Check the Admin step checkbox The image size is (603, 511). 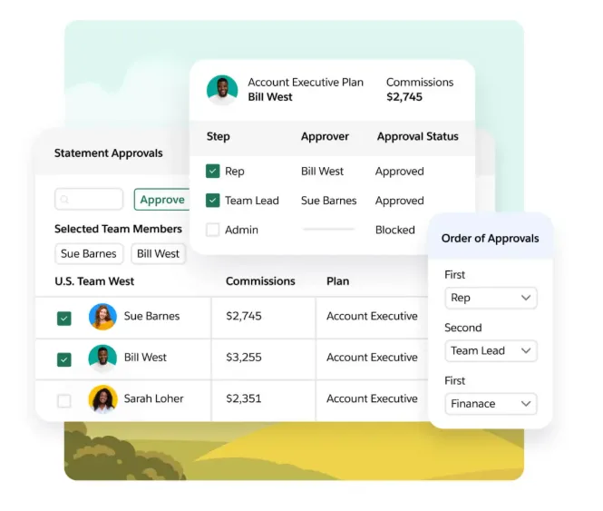tap(213, 230)
